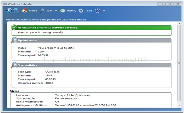Click the "Resources scanned:" label
Screen dimensions: 184x113
tap(30, 83)
